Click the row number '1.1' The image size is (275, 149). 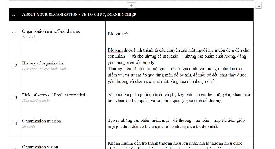point(15,34)
